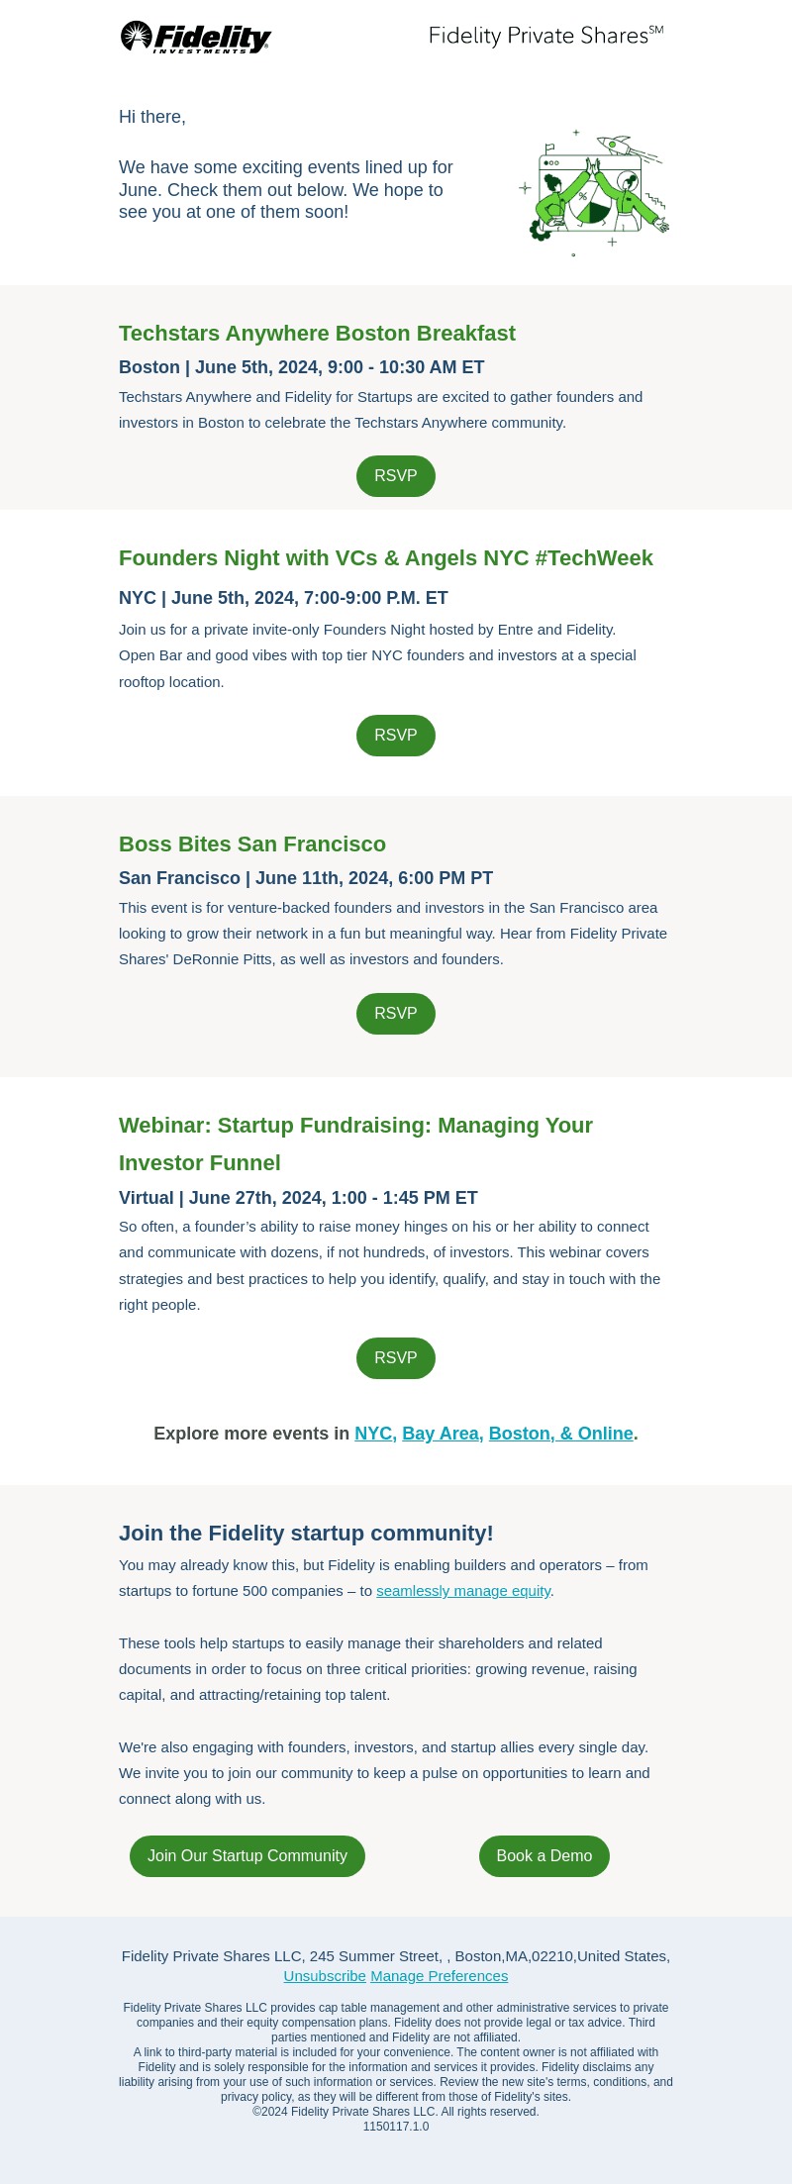This screenshot has height=2184, width=792.
Task: Click the Founders Night with VCs heading
Action: 386,558
